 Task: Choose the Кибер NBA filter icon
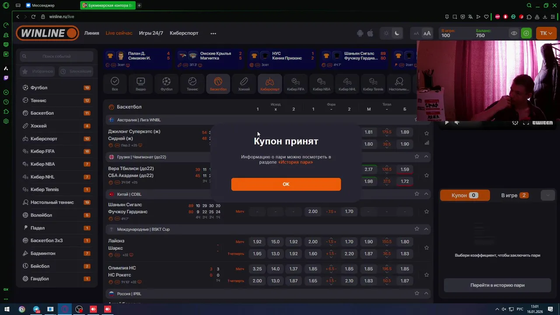[x=321, y=84]
